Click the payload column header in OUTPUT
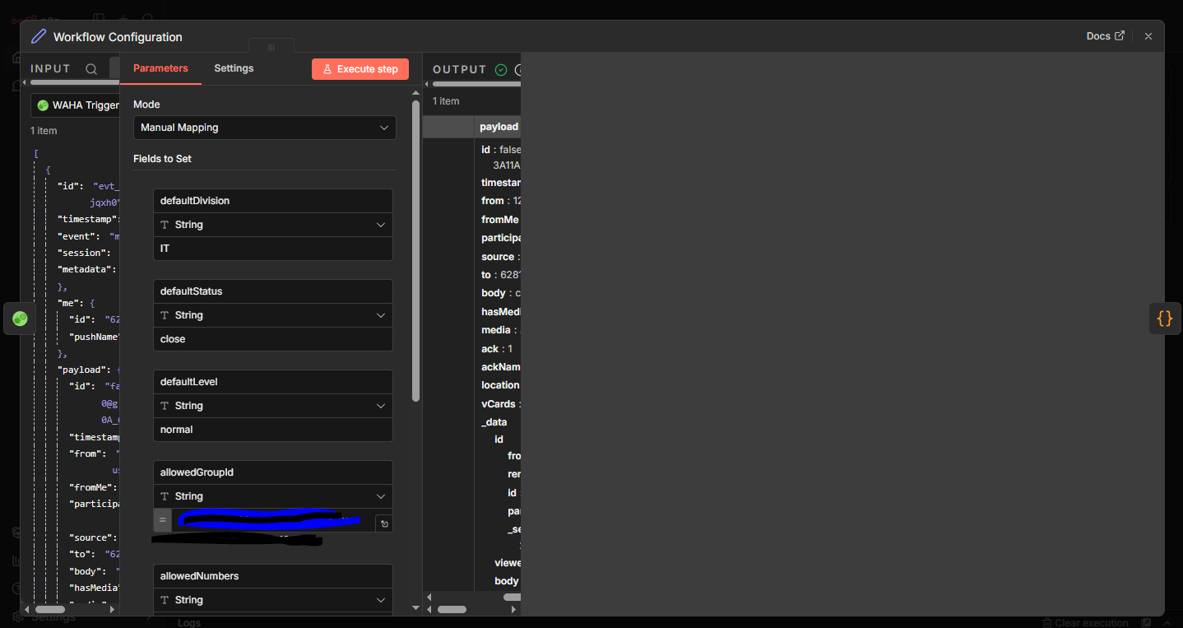Viewport: 1183px width, 628px height. [x=499, y=127]
